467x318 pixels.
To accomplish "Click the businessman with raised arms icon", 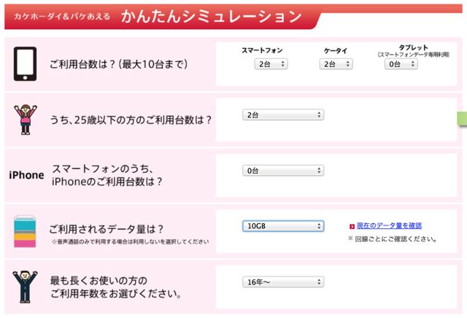I will 25,287.
